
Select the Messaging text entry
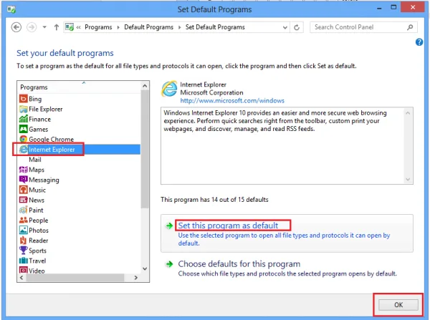44,180
